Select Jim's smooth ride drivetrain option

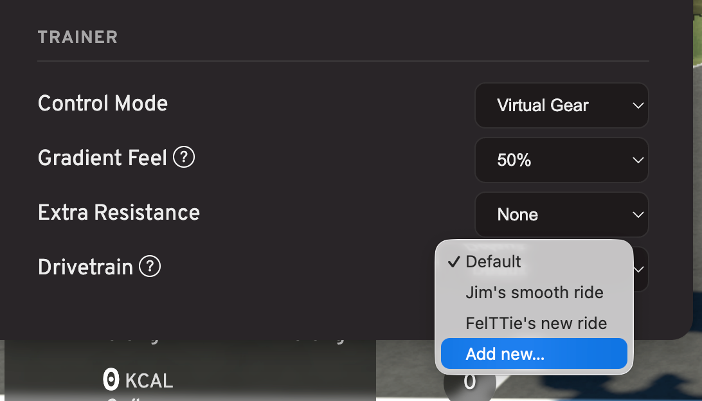534,292
